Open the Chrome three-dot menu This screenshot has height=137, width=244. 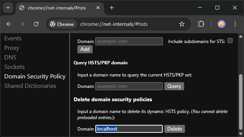[235, 24]
